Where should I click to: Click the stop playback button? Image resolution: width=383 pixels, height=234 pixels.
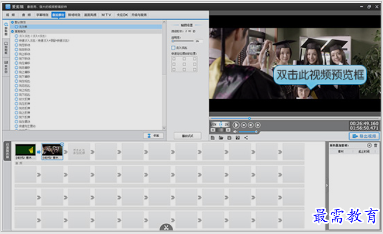[x=244, y=125]
